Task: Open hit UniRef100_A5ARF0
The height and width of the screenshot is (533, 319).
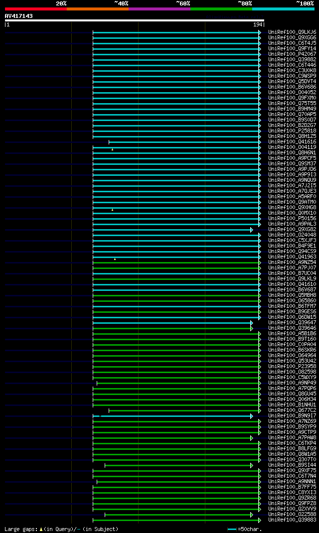Action: click(292, 196)
